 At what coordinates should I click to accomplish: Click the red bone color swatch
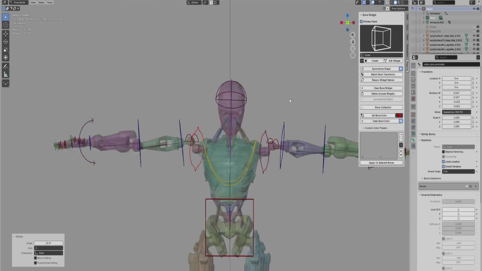399,116
